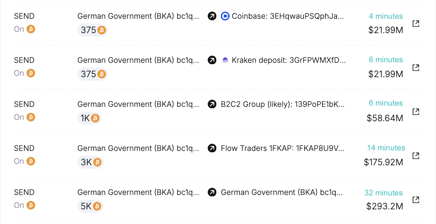
Task: Open the German Government (BKA) sender address
Action: coord(138,16)
